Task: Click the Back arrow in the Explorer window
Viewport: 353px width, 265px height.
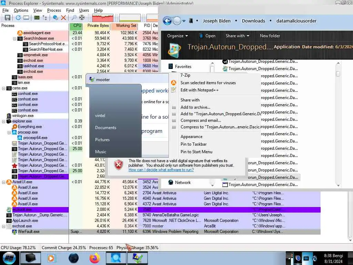Action: point(167,21)
